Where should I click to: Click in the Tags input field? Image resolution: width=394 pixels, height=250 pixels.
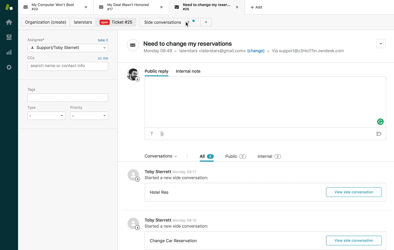[68, 98]
